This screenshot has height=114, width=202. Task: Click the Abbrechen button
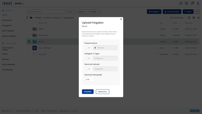[x=102, y=92]
